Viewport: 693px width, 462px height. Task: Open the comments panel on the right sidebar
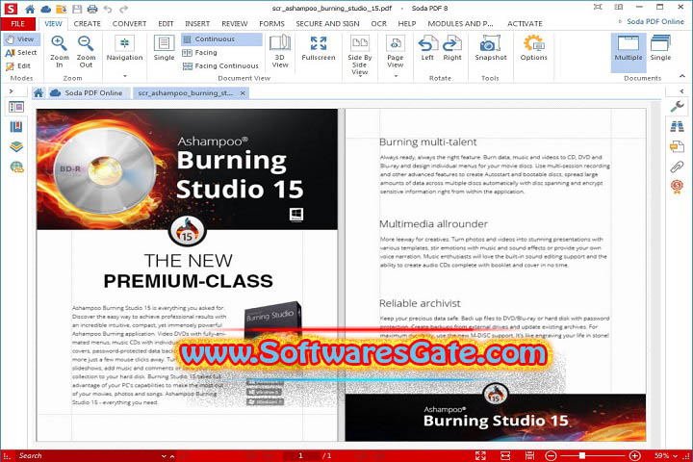pos(677,146)
